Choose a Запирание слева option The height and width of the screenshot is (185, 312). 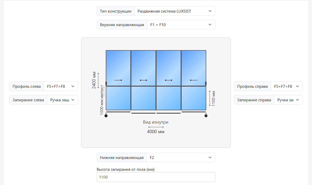[x=62, y=100]
